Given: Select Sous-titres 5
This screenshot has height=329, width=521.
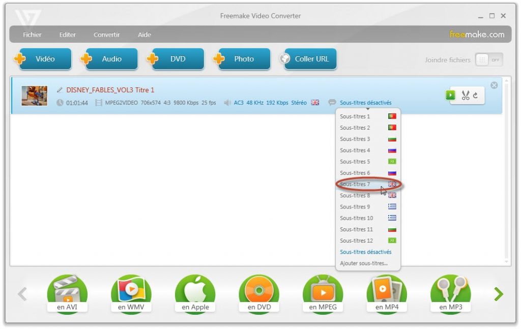Looking at the screenshot, I should pyautogui.click(x=368, y=162).
